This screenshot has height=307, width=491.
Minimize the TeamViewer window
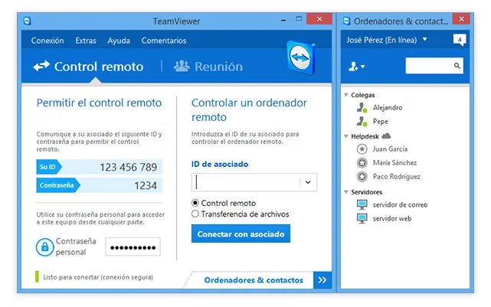[283, 20]
